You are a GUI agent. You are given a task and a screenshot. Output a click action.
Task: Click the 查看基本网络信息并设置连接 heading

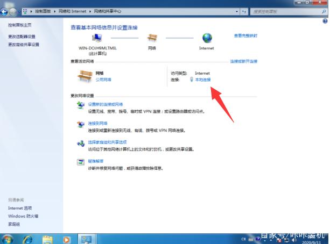tap(104, 27)
